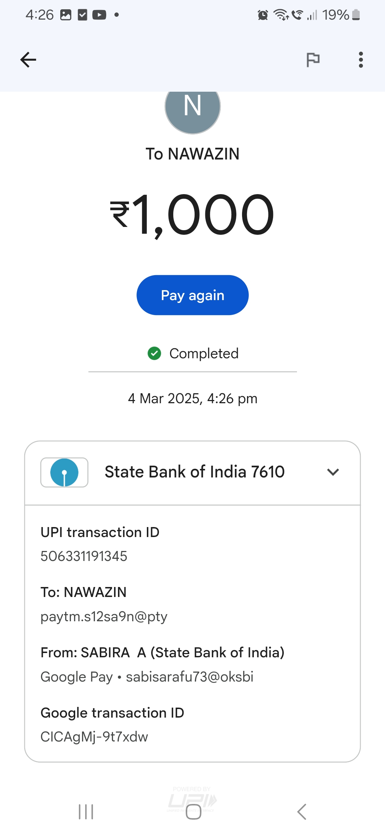Tap the Android navigation back chevron

coord(302,812)
